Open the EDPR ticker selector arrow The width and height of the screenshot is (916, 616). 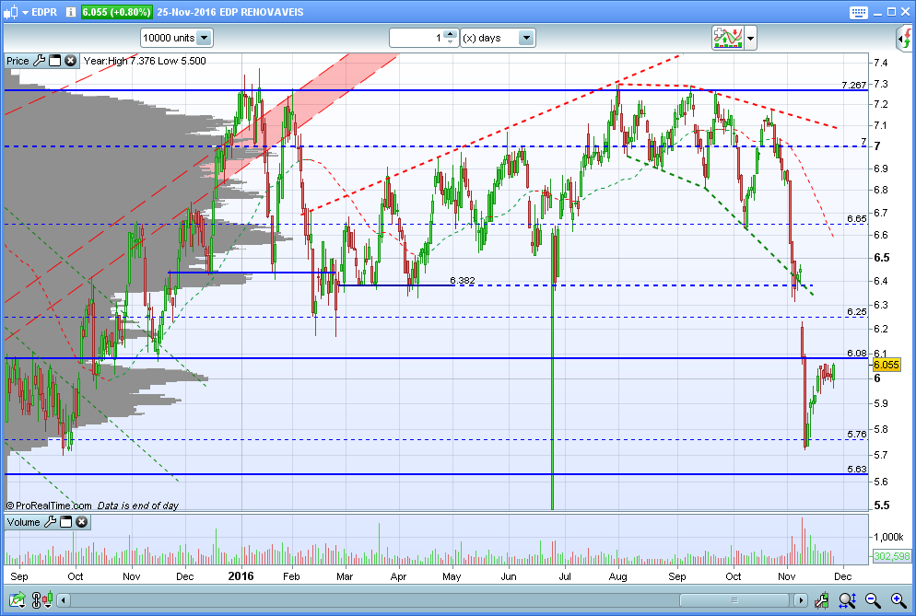point(25,12)
